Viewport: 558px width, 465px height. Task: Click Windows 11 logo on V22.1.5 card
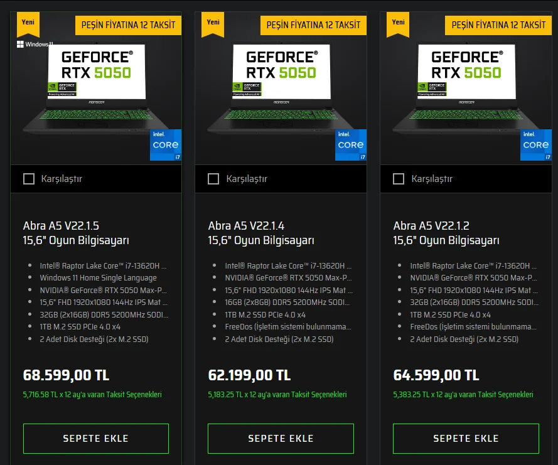coord(35,44)
